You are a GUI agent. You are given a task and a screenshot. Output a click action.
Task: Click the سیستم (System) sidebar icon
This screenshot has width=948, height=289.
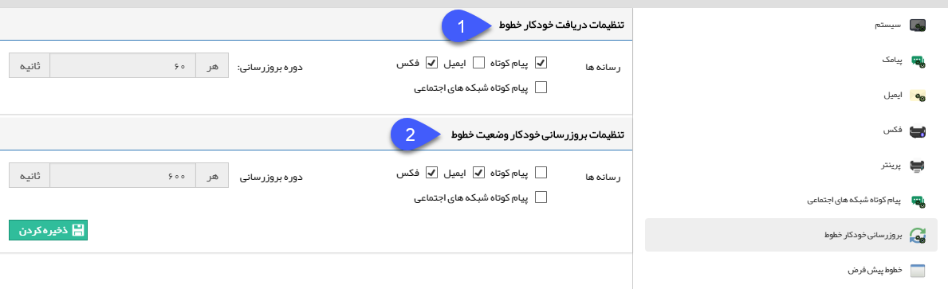(918, 25)
